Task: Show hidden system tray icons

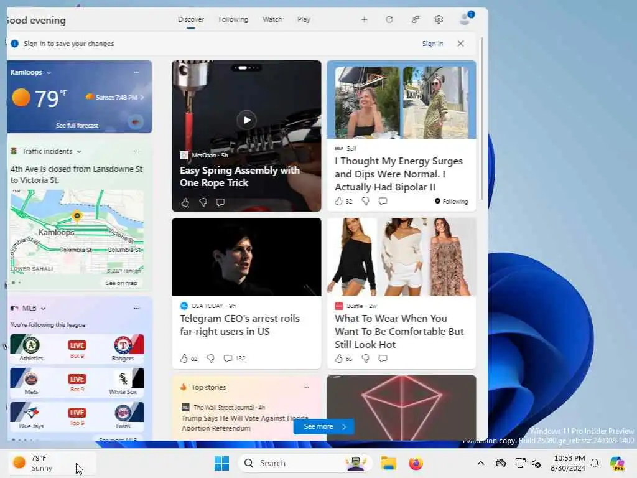Action: coord(481,463)
